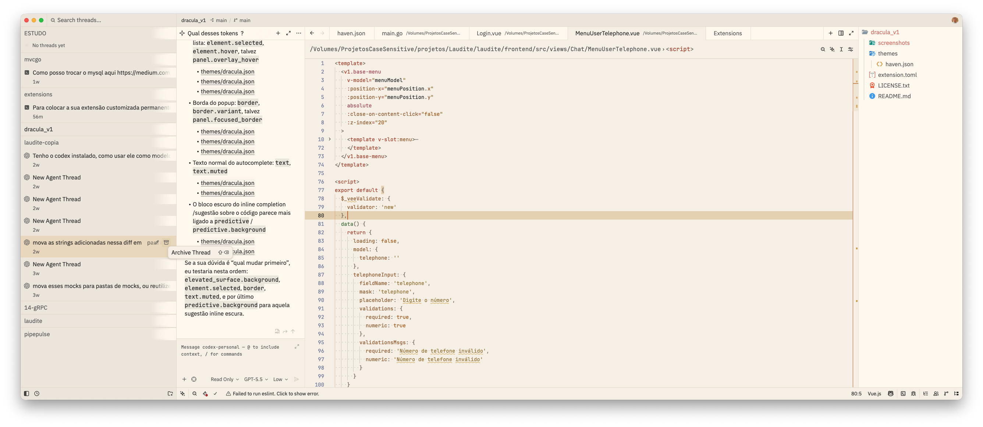Open the debugger bug icon in status bar
The image size is (983, 427).
(913, 394)
